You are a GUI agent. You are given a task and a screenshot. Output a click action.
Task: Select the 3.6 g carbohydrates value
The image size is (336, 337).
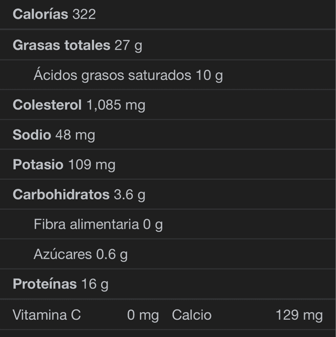click(130, 195)
